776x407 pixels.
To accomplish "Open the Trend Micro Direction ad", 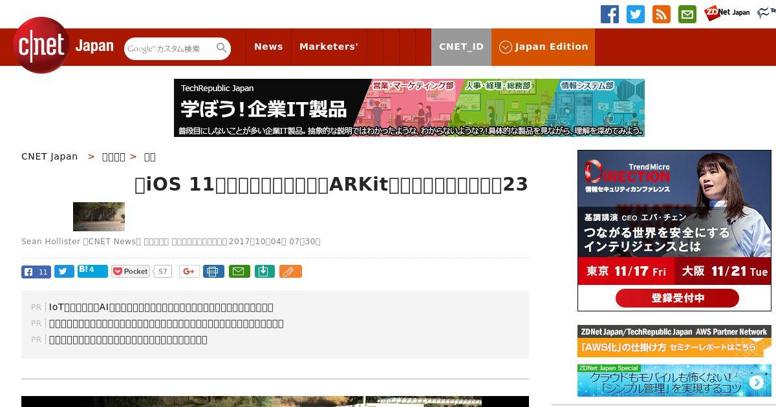I will (674, 231).
